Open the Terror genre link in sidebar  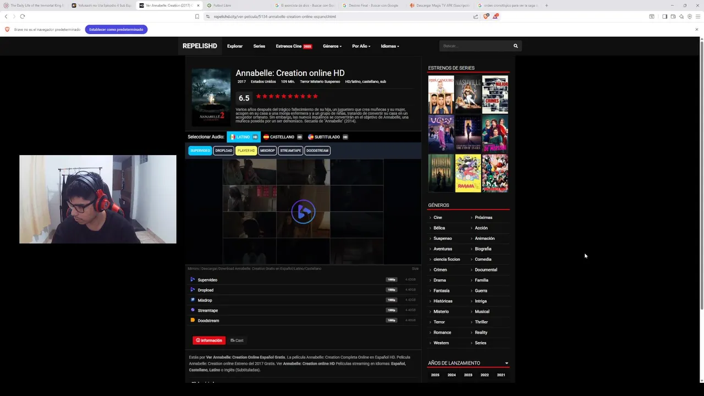coord(439,322)
